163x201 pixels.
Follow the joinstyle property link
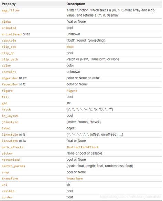click(x=10, y=122)
